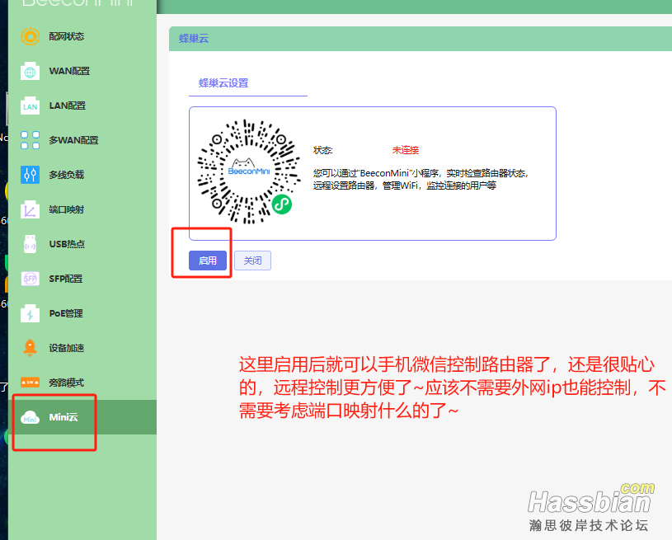Click the Mini云 cloud icon
Image resolution: width=672 pixels, height=540 pixels.
(30, 417)
